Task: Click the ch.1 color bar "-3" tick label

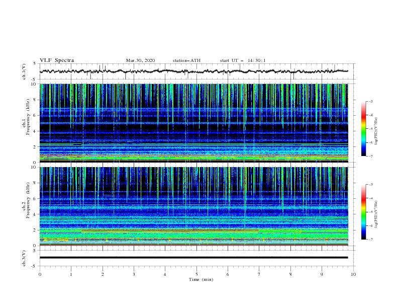Action: pos(371,101)
